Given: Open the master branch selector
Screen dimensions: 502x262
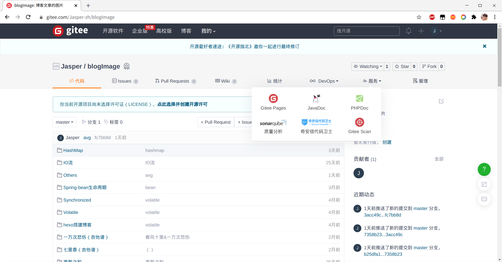Looking at the screenshot, I should (64, 122).
